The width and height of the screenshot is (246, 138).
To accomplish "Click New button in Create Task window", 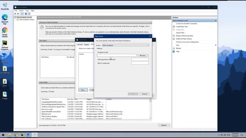I will [83, 90].
